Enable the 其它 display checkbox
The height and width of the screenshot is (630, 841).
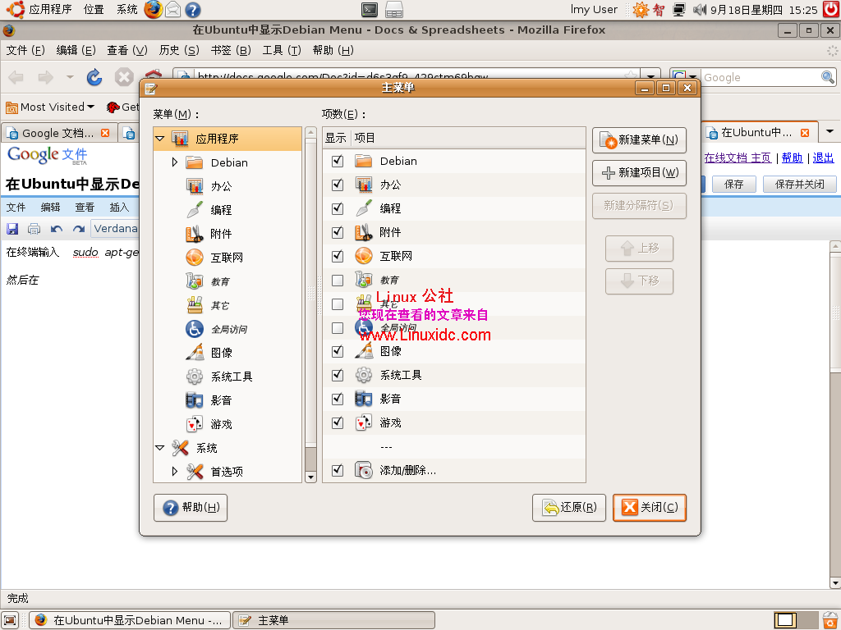pos(337,304)
